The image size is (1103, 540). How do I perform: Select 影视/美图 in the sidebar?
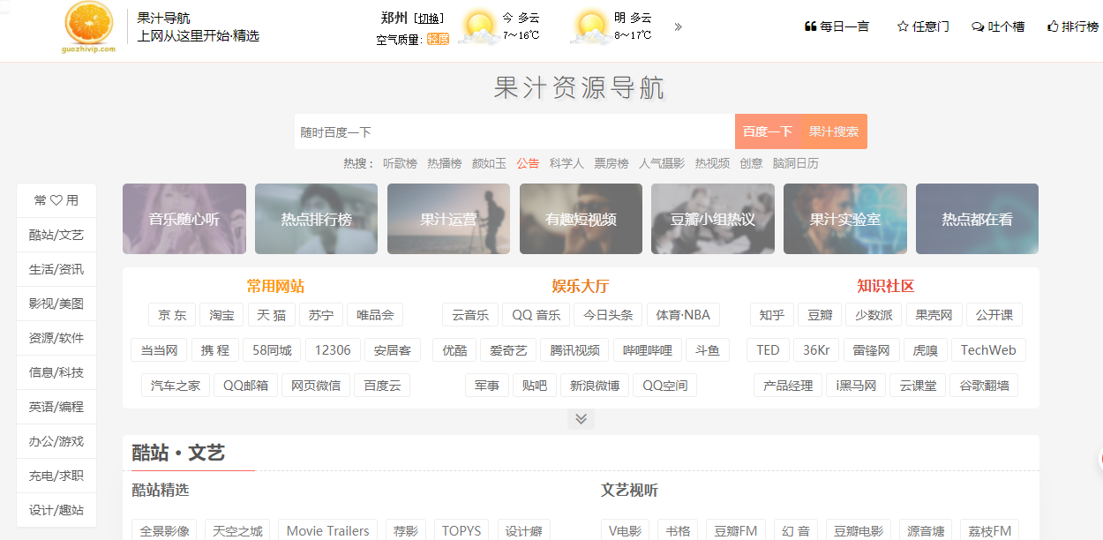56,304
